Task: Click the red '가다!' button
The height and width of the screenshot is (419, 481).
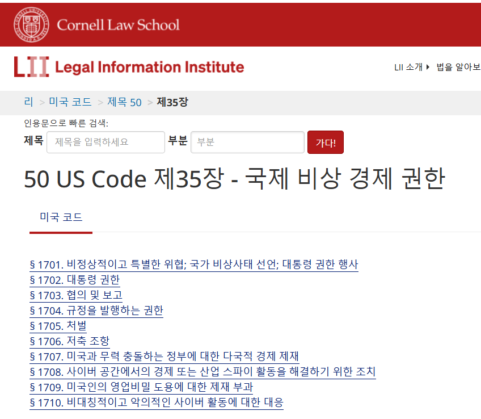Action: point(326,142)
